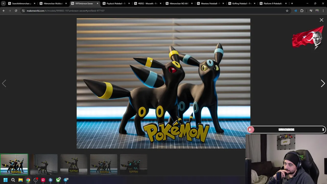
Task: Select the first Umbreon thumbnail
Action: (14, 164)
